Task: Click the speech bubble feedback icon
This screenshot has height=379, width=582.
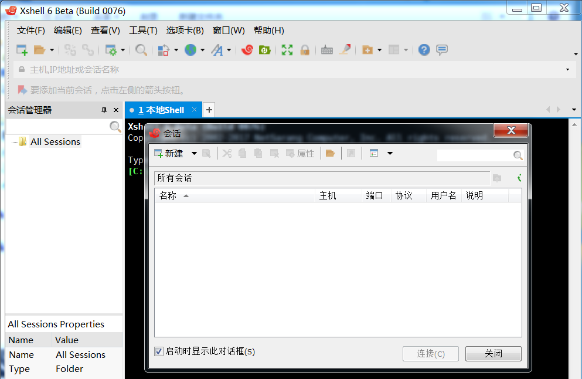Action: point(442,50)
